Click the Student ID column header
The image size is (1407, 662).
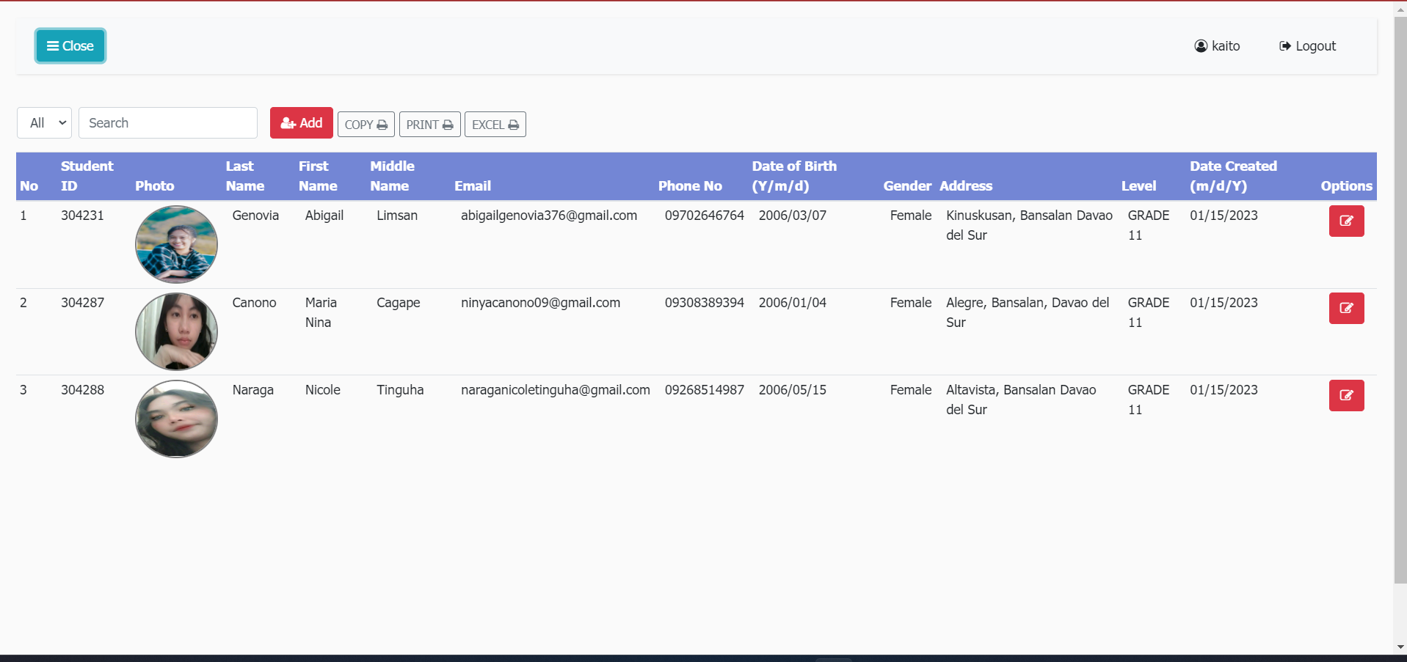coord(87,176)
